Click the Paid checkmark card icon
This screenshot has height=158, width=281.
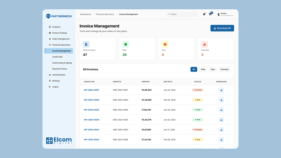pos(126,44)
